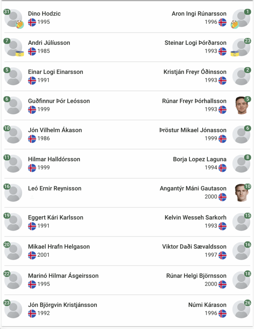
Task: Click captain armband icon on Andri Júlíusson
Action: (20, 54)
